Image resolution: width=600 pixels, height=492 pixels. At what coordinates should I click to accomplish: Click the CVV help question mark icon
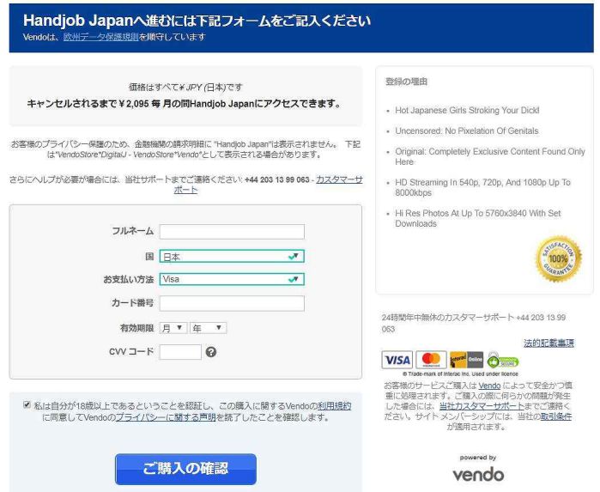click(211, 352)
